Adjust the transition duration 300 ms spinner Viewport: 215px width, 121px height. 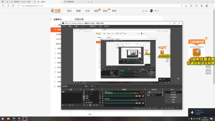coord(163,95)
